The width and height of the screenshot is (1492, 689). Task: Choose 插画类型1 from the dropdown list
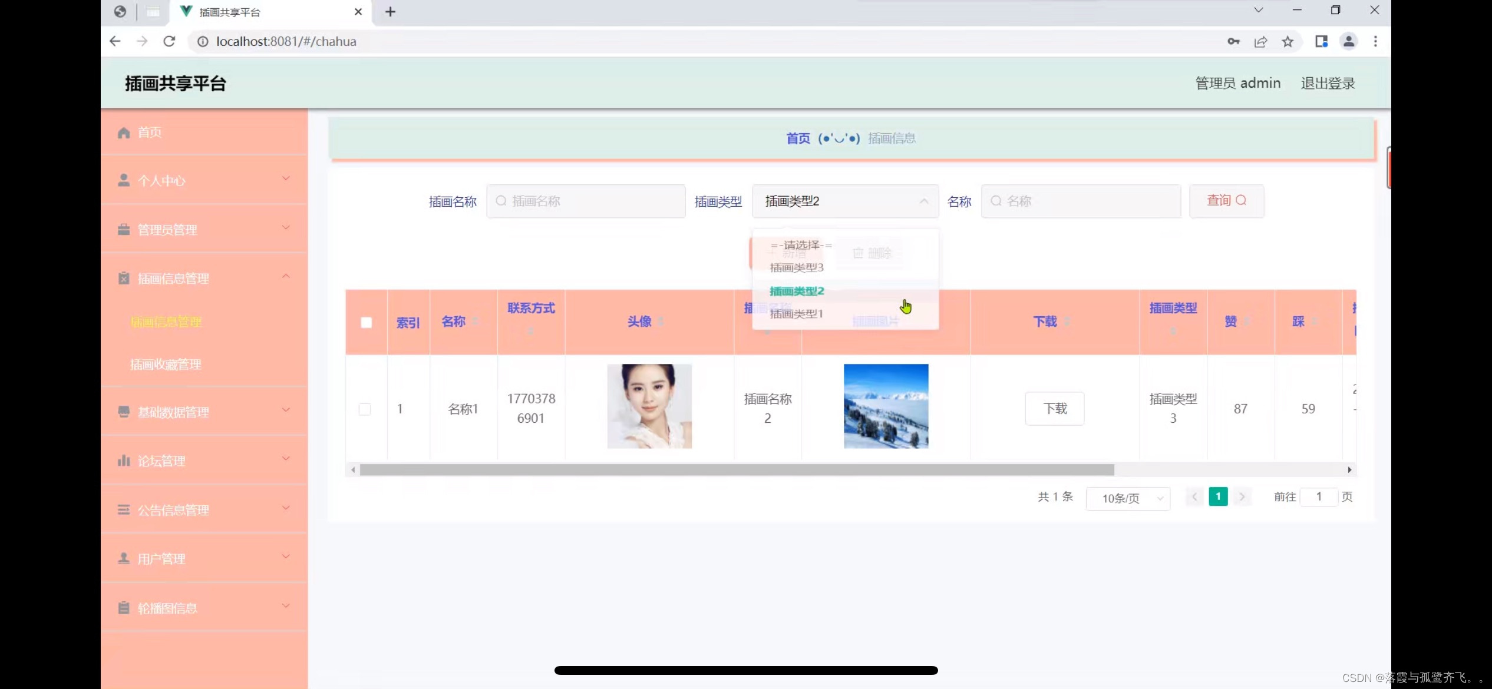[845, 314]
